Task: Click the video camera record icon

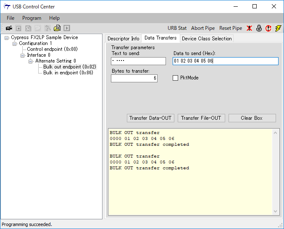Action: (9, 28)
